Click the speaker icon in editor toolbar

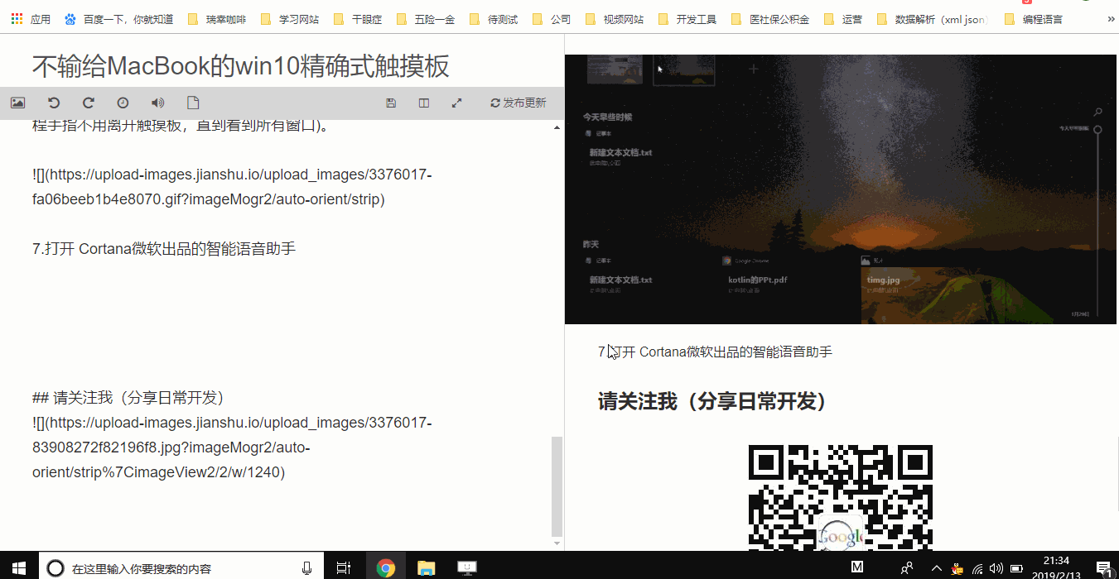[157, 103]
